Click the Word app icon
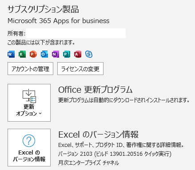This screenshot has height=170, width=195. [x=11, y=54]
